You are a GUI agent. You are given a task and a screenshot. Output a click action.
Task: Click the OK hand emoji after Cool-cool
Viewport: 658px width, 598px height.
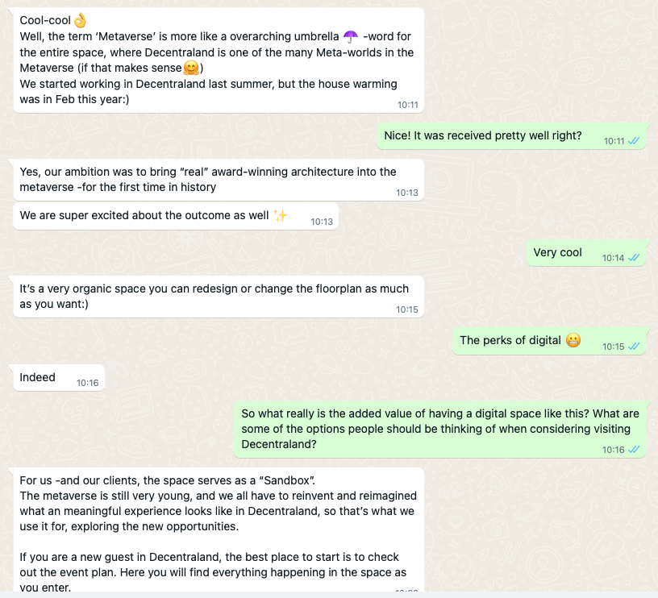(79, 20)
